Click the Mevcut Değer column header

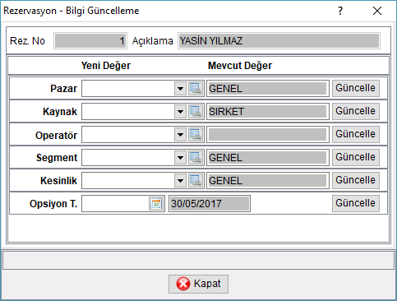[240, 66]
